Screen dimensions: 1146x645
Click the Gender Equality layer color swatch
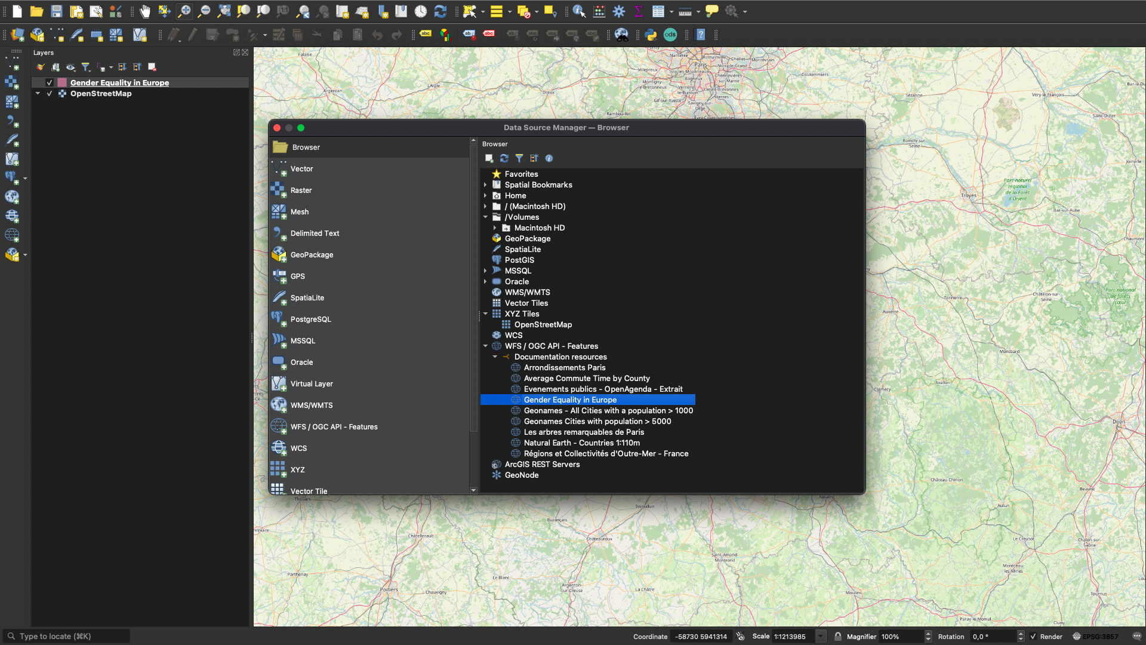[62, 83]
